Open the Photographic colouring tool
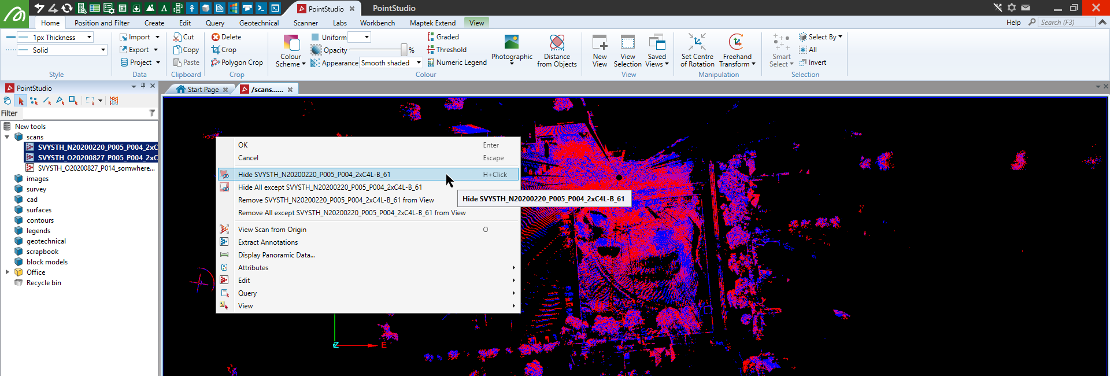Image resolution: width=1110 pixels, height=376 pixels. point(512,50)
